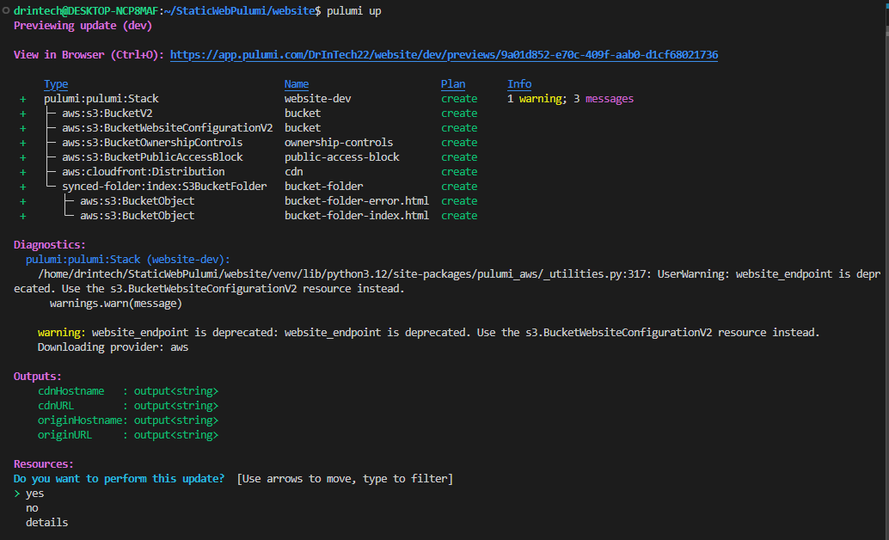Click the plus sign beside pulumi:pulumi:Stack
889x540 pixels.
[x=22, y=99]
